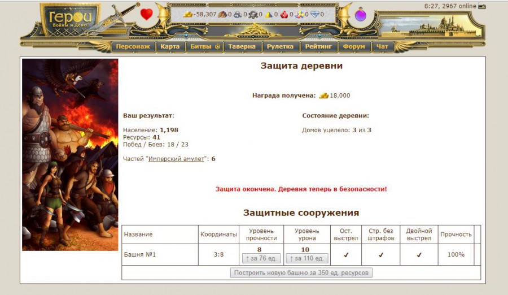
Task: Click the red crystal resource icon
Action: pos(284,14)
